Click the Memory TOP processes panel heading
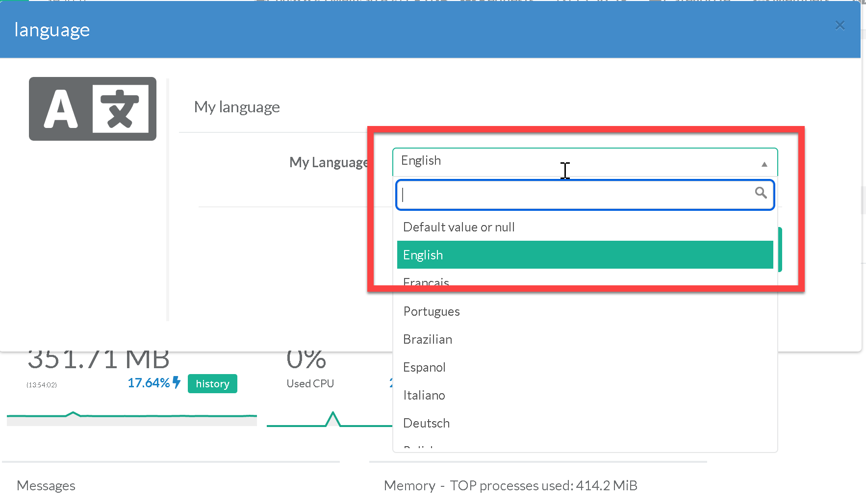The height and width of the screenshot is (504, 866). [510, 485]
